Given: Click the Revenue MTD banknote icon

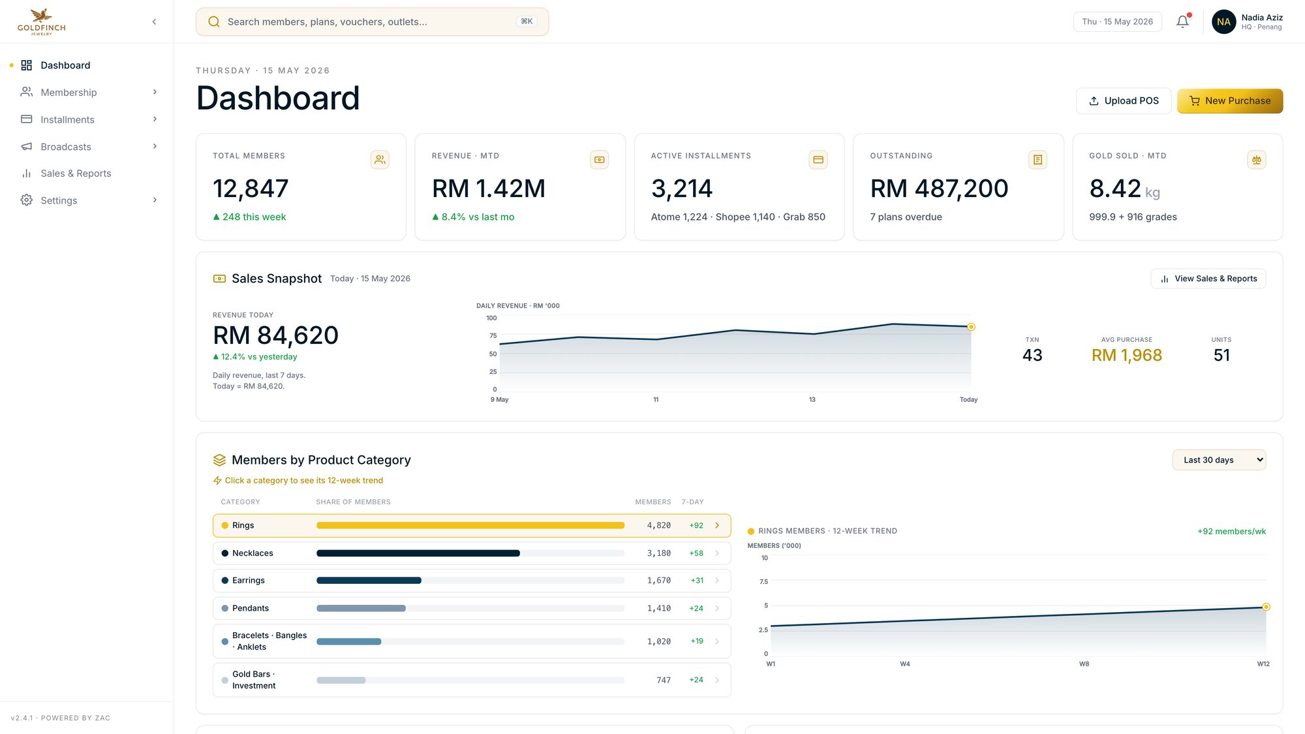Looking at the screenshot, I should [599, 160].
